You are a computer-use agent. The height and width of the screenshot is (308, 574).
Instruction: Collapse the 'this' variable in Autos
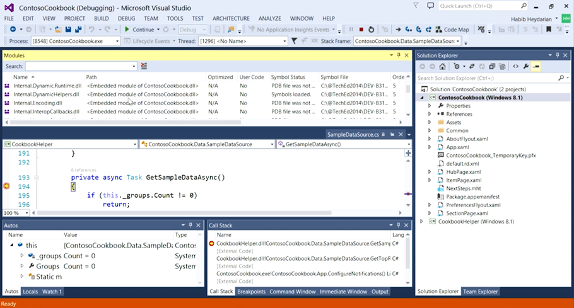(12, 245)
